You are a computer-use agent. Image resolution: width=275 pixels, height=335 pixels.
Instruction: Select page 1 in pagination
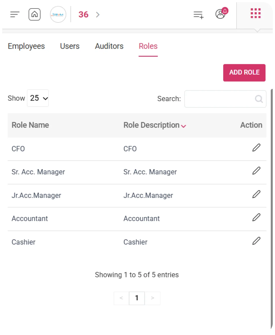click(137, 298)
